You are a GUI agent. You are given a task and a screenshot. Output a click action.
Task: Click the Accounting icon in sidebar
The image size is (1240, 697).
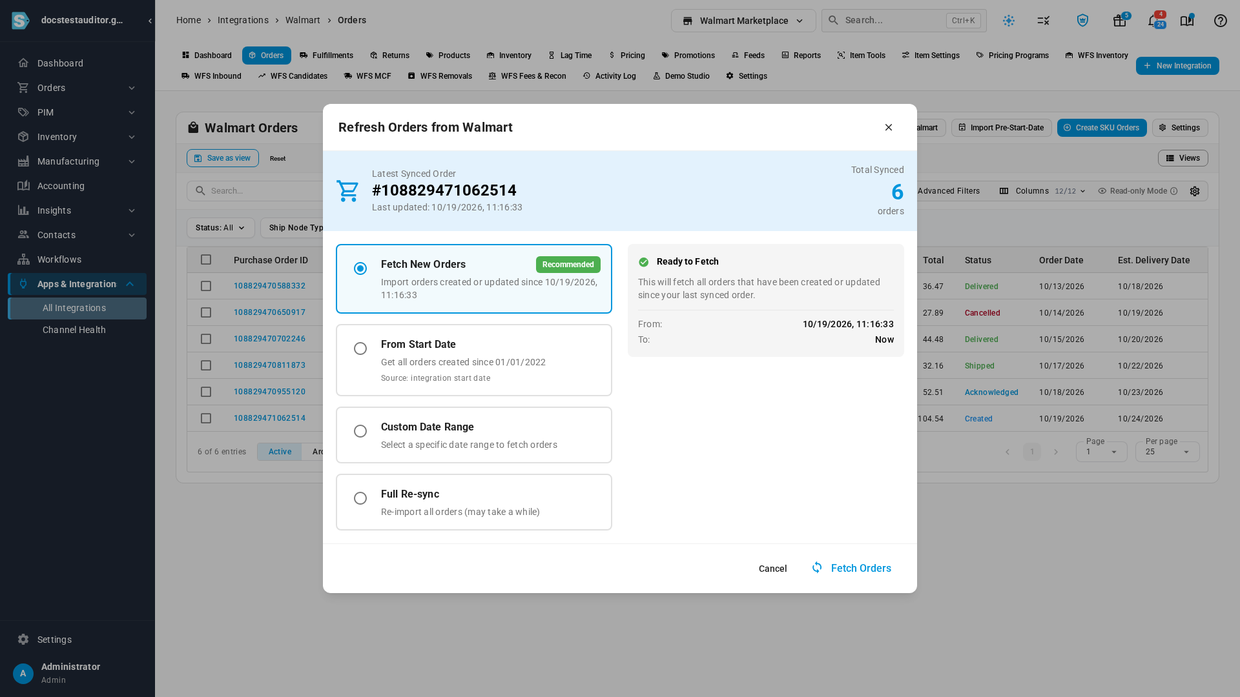tap(23, 186)
